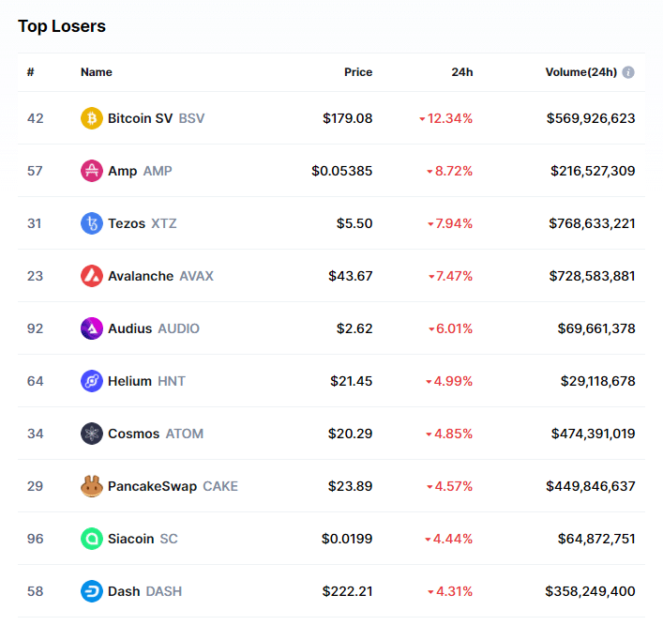663x625 pixels.
Task: Sort by the Name column header
Action: pos(96,72)
